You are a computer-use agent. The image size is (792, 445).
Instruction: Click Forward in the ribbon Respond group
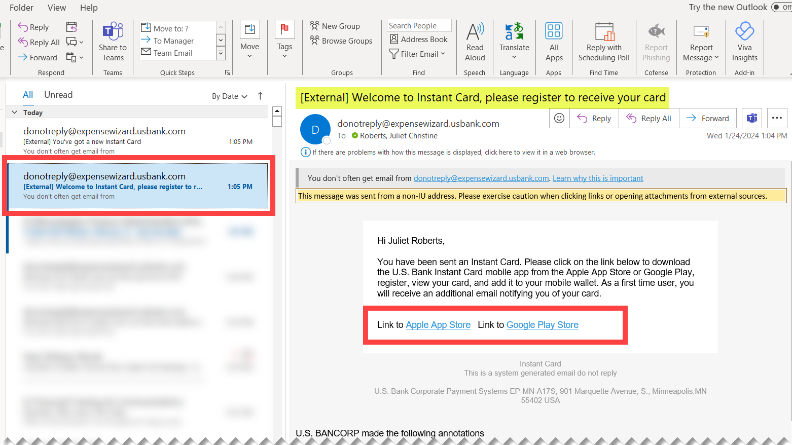click(38, 57)
